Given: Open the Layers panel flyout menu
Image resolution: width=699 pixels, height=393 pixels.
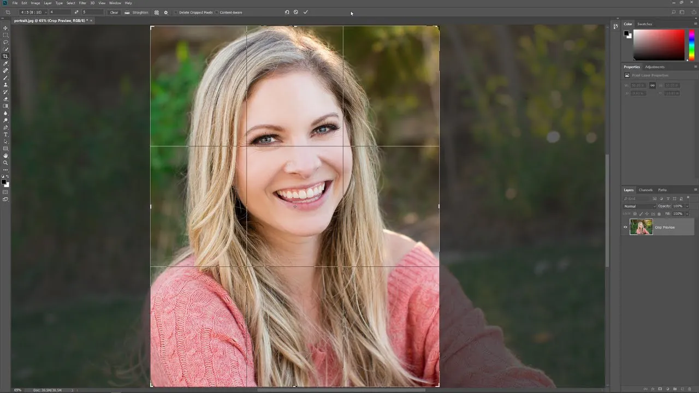Looking at the screenshot, I should point(695,190).
